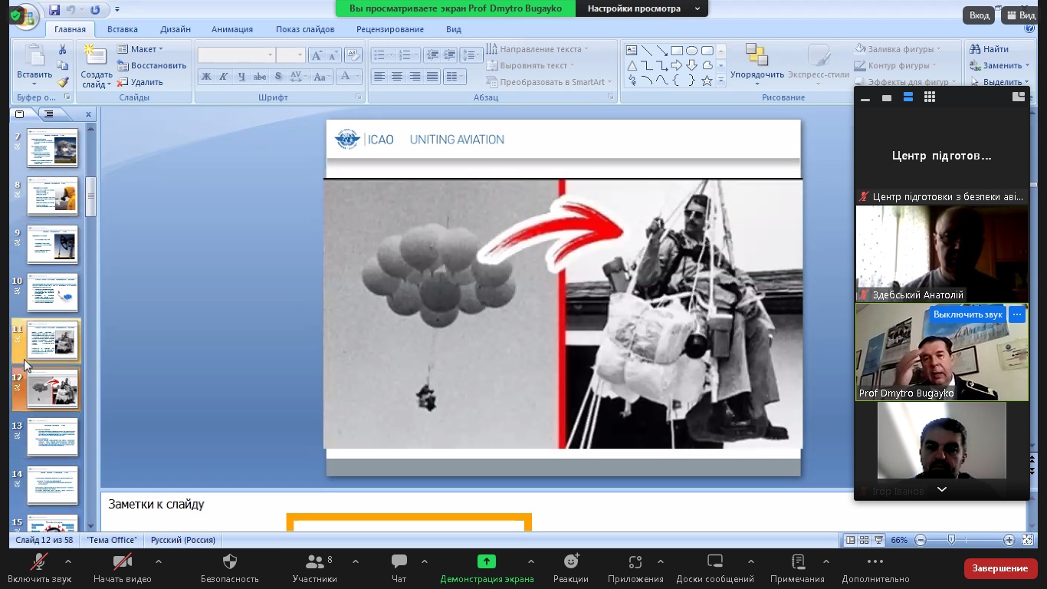This screenshot has width=1047, height=589.
Task: Select slide 13 thumbnail
Action: click(x=52, y=437)
